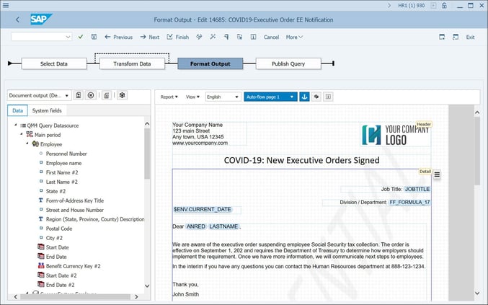Select Personnel Number field
The image size is (488, 305).
click(66, 154)
